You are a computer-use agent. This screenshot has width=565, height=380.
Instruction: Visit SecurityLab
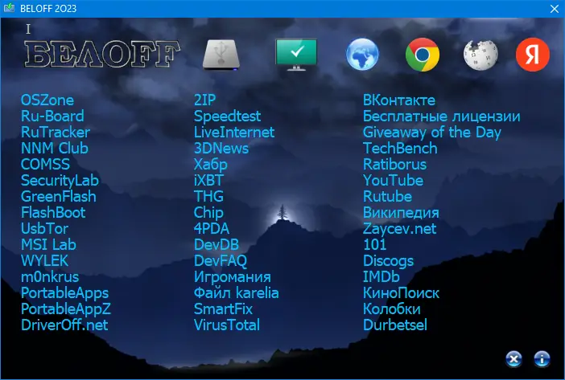click(x=60, y=181)
